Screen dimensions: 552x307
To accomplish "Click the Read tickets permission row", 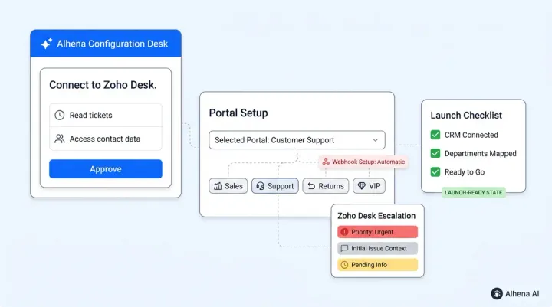I will pos(106,115).
